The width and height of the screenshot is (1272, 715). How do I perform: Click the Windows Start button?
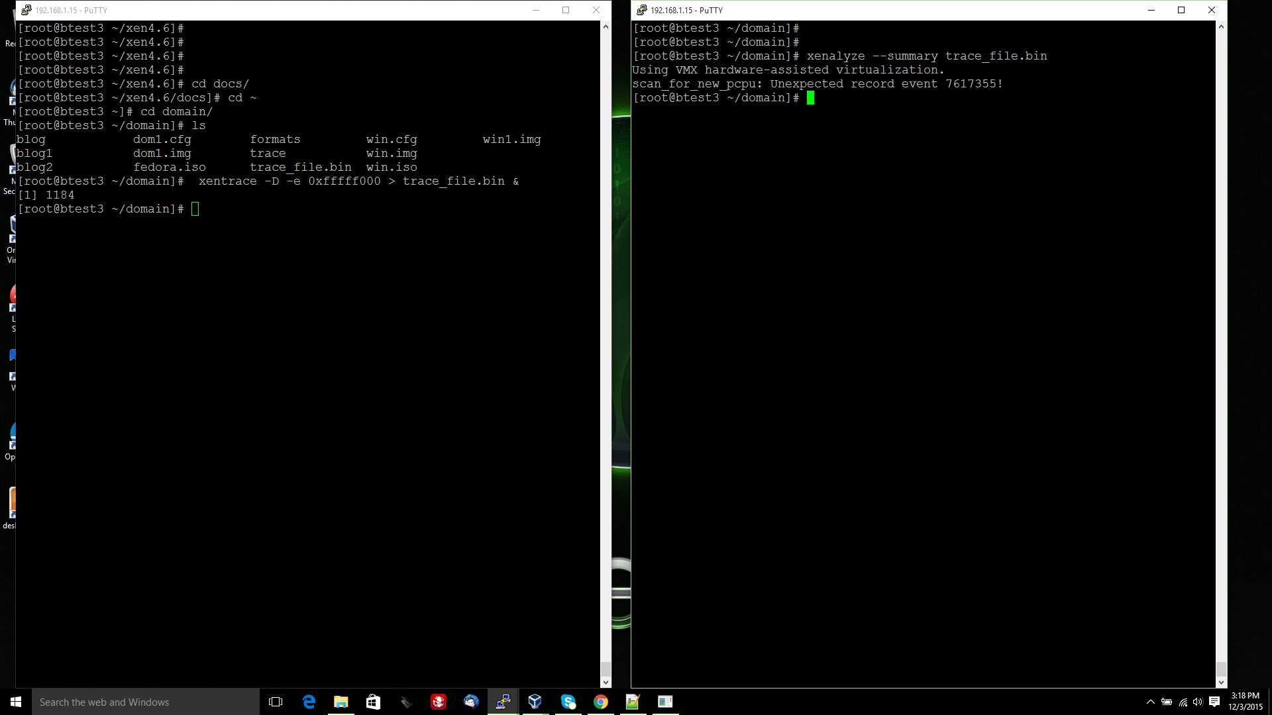click(16, 702)
